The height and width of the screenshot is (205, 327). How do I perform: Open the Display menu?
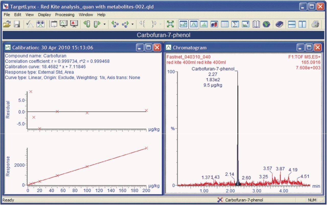pos(44,15)
